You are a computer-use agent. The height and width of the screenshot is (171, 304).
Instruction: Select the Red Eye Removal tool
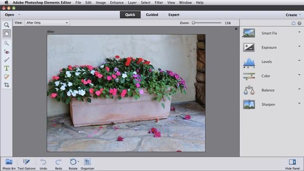click(7, 52)
